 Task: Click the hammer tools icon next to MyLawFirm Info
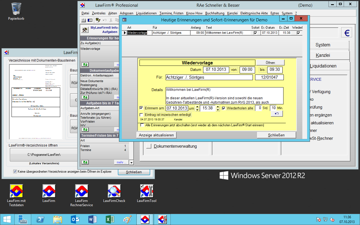85,30
